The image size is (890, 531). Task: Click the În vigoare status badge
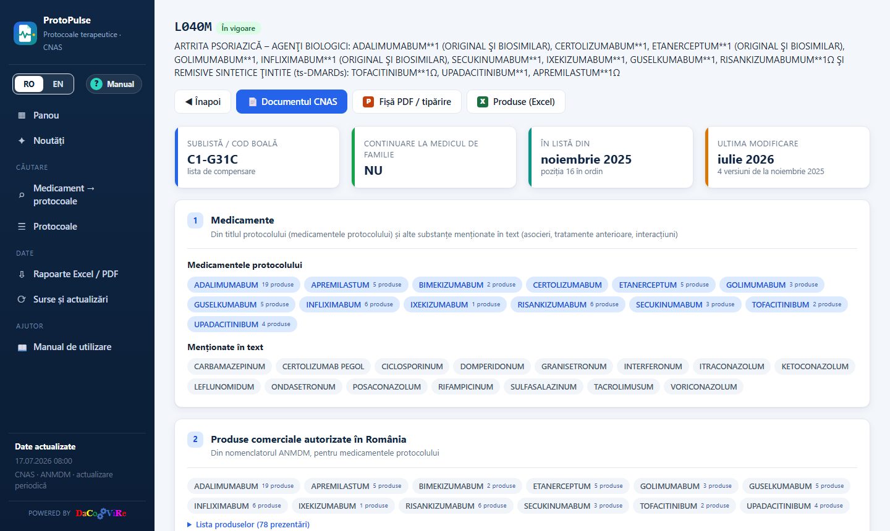pos(239,28)
